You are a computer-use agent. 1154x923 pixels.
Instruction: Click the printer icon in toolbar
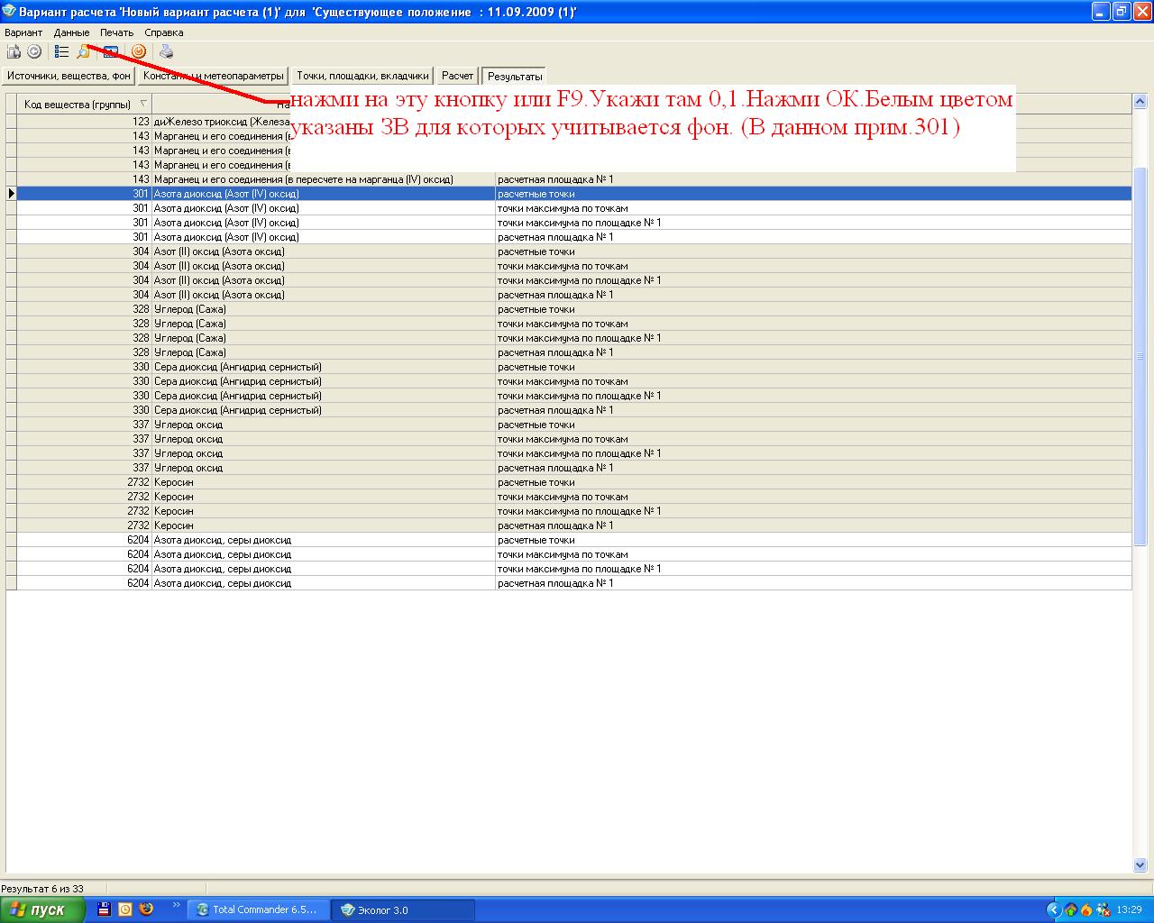point(166,52)
